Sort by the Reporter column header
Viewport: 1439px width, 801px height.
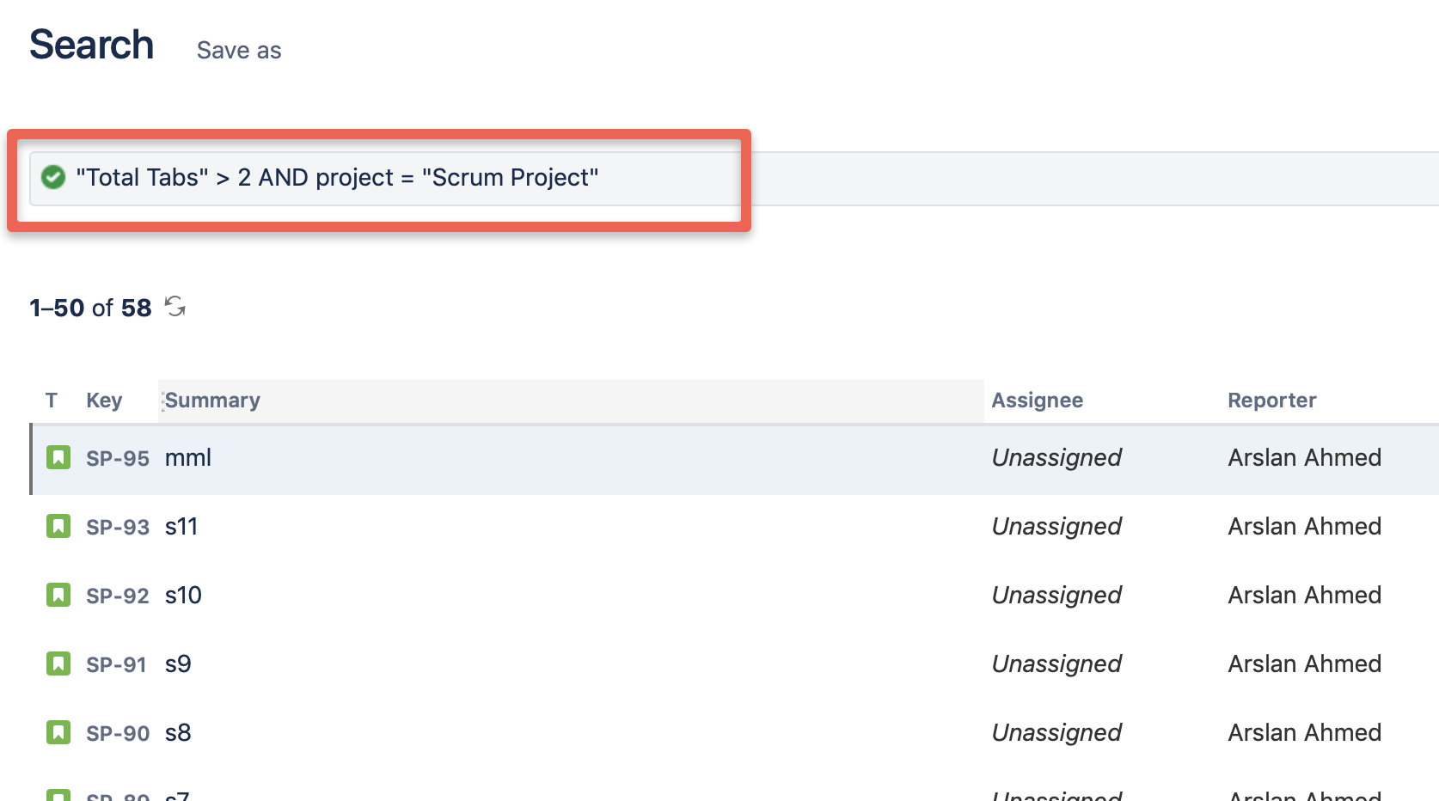pyautogui.click(x=1271, y=400)
